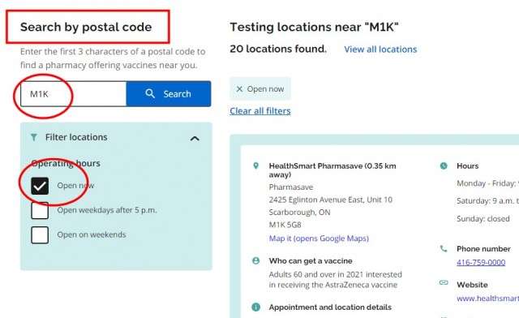519x318 pixels.
Task: Remove the Open now filter via X icon
Action: [x=239, y=89]
